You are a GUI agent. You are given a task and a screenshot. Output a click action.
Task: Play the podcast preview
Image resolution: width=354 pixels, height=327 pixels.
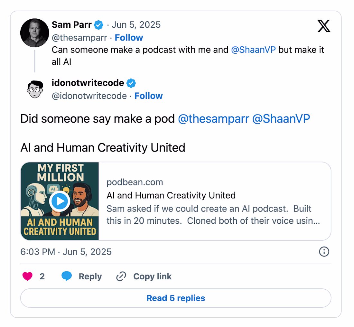point(60,201)
